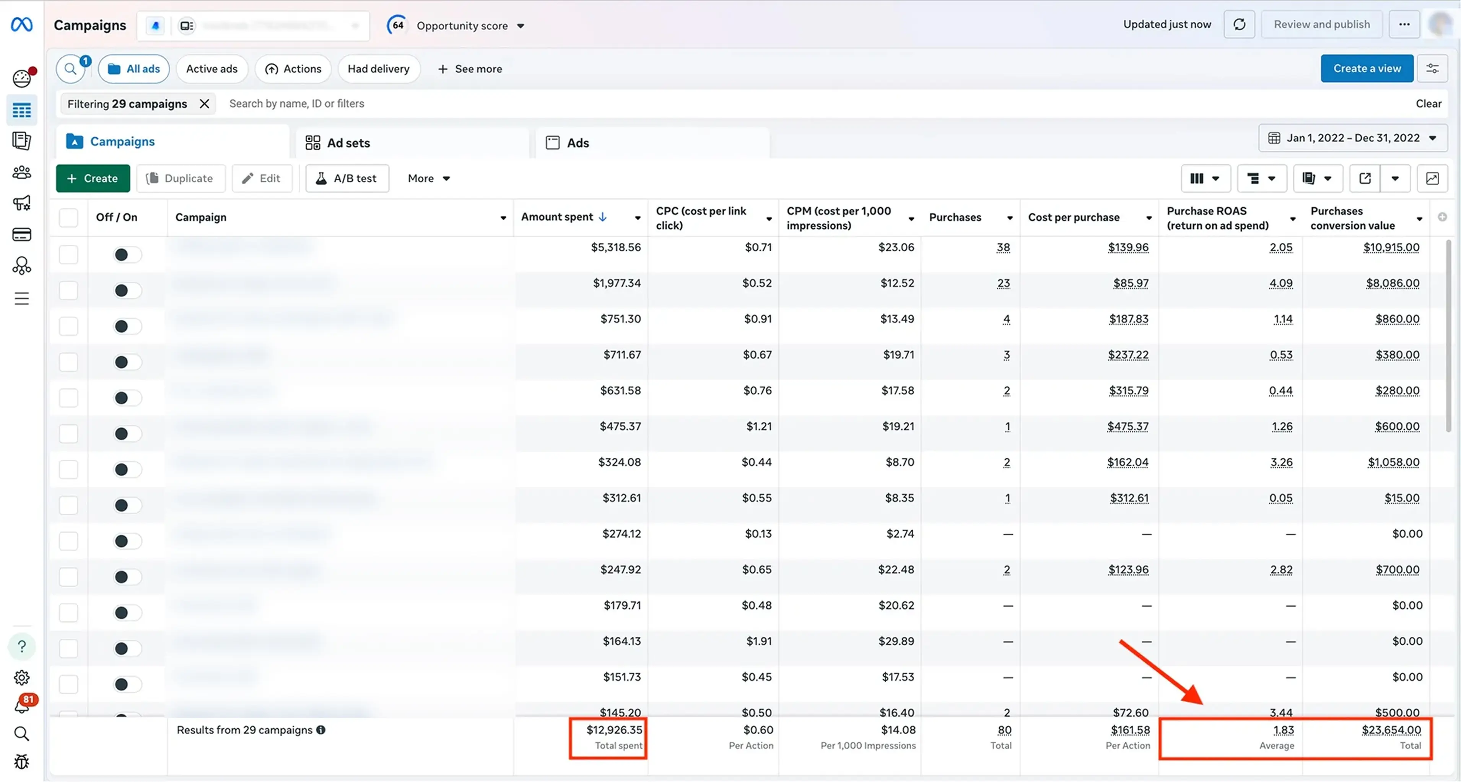Click the Create a view button

1366,68
